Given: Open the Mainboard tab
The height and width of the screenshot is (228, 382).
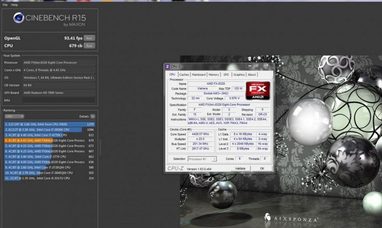Looking at the screenshot, I should click(199, 75).
